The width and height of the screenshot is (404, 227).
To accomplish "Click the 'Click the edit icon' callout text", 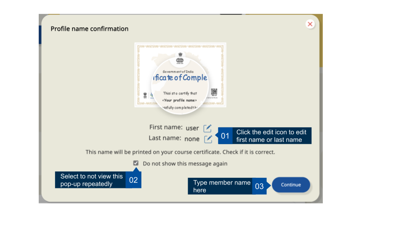I will tap(271, 136).
